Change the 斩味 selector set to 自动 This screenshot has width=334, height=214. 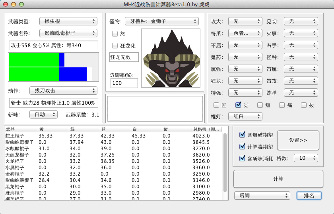(43, 115)
